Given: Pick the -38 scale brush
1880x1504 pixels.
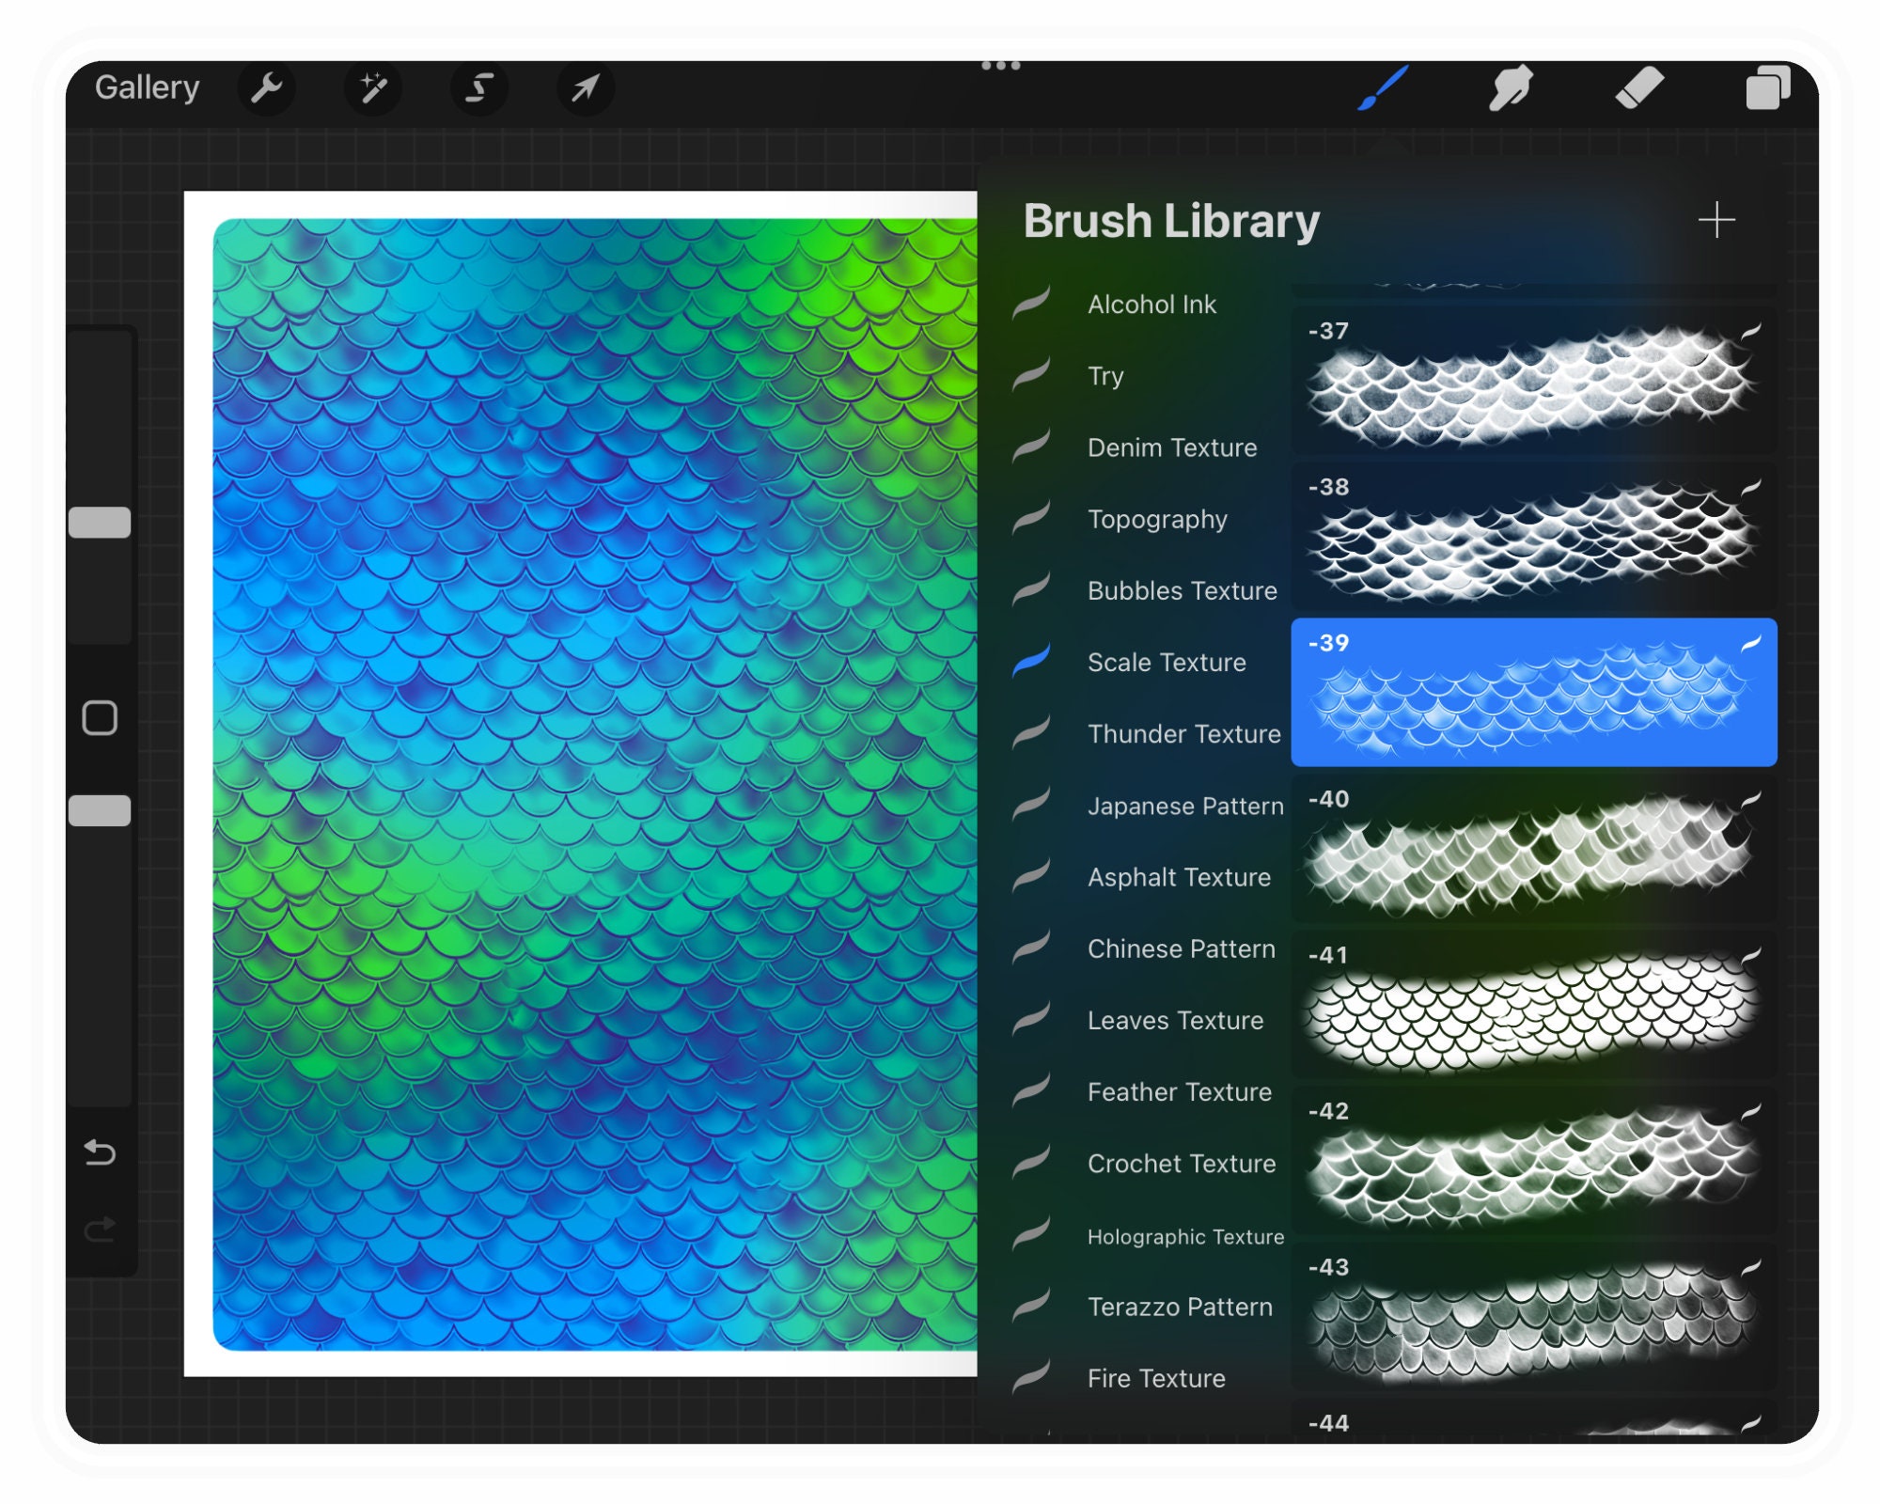Looking at the screenshot, I should tap(1533, 536).
